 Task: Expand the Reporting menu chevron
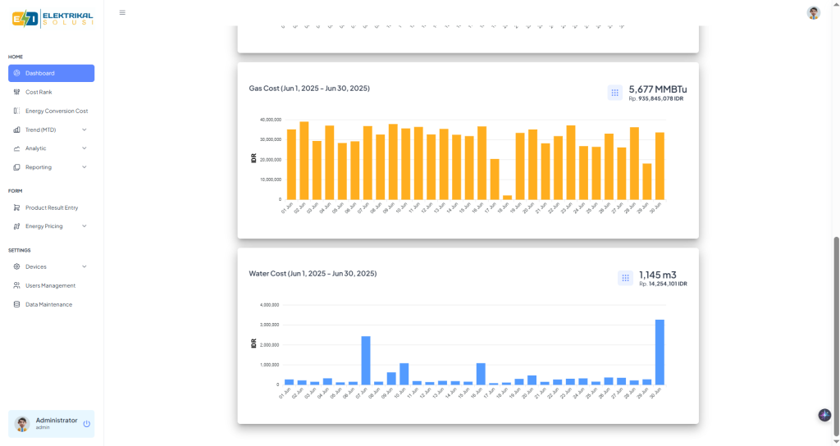click(84, 167)
